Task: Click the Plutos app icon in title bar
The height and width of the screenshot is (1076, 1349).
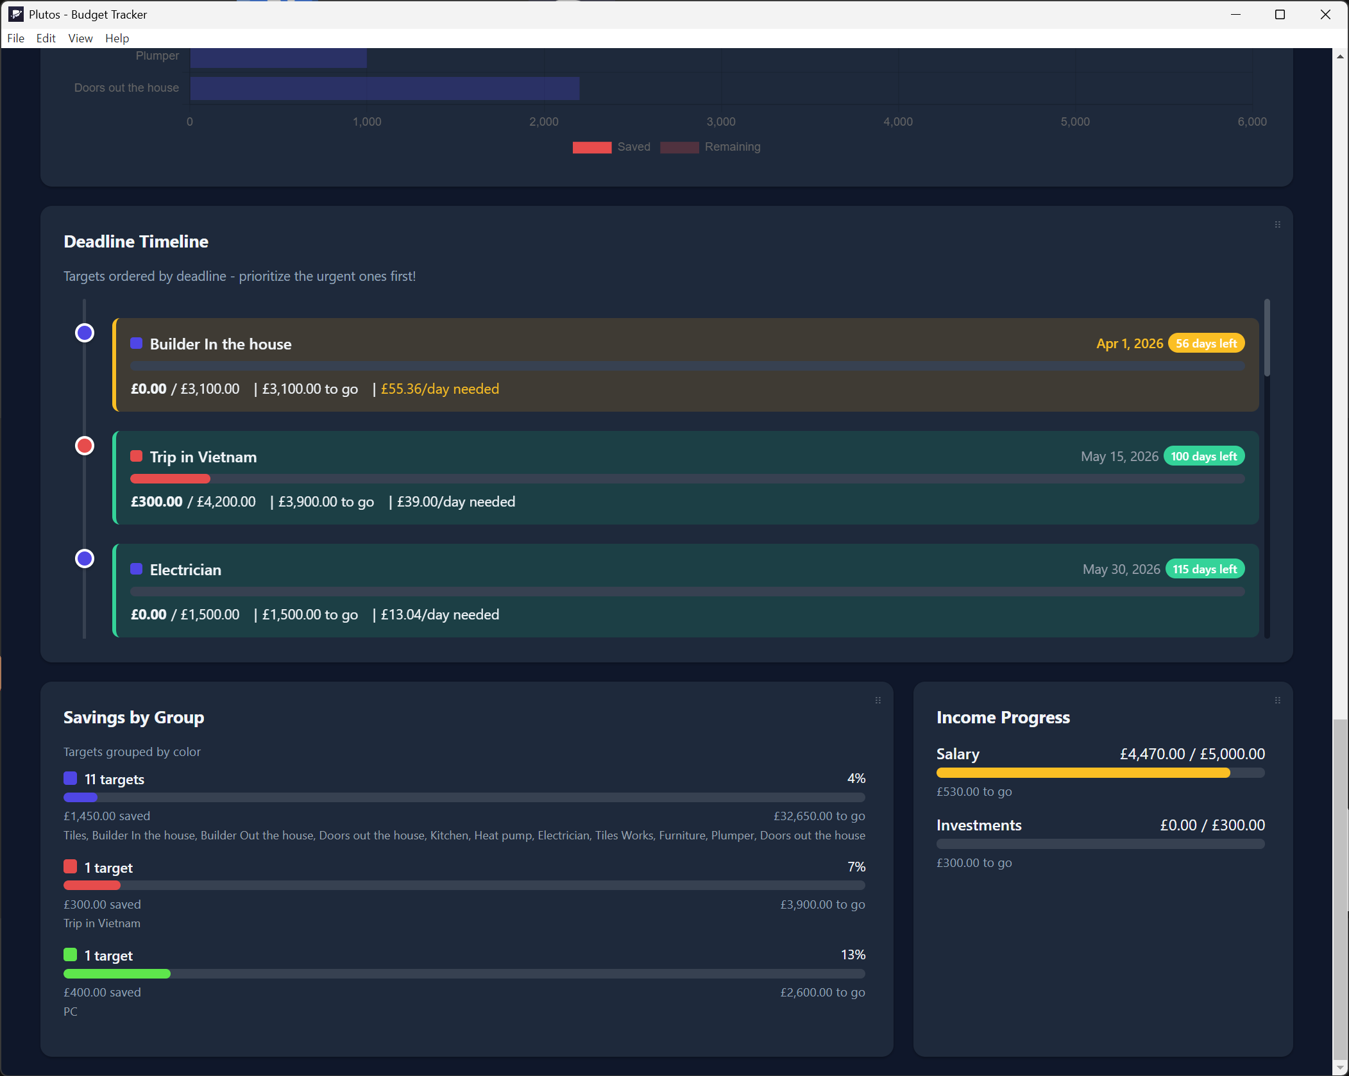Action: tap(15, 14)
